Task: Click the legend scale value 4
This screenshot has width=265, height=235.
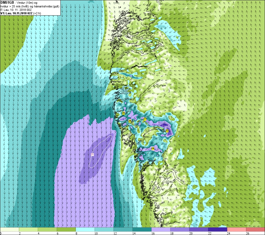Action: point(39,233)
